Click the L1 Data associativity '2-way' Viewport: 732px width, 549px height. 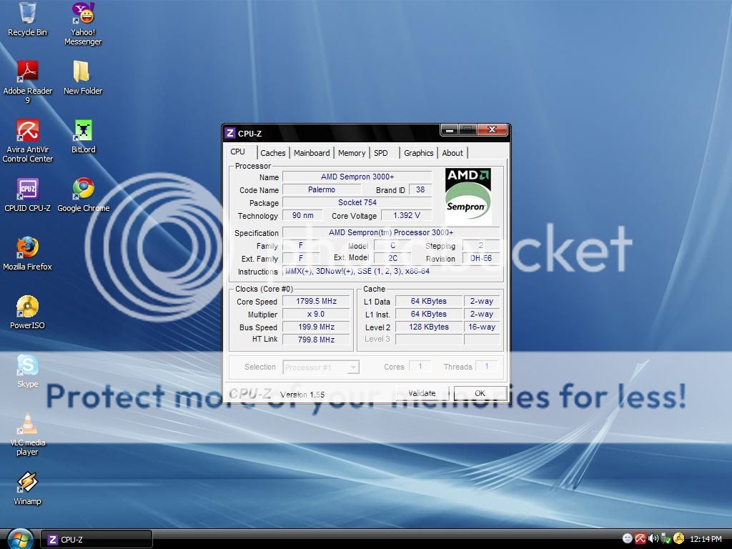(x=482, y=301)
